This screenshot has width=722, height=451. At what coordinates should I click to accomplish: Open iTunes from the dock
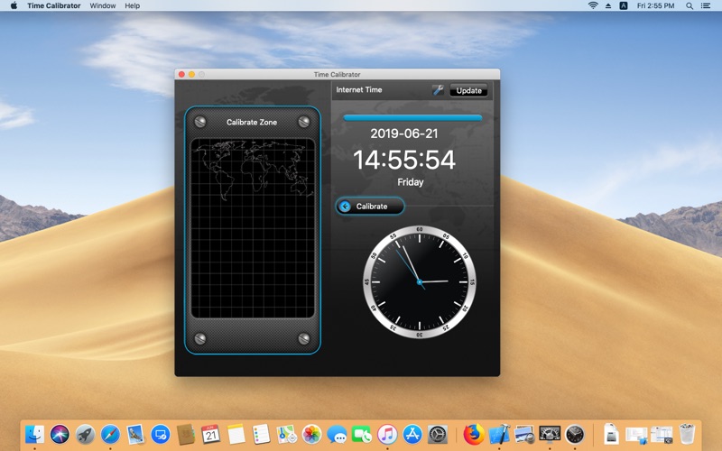click(387, 434)
